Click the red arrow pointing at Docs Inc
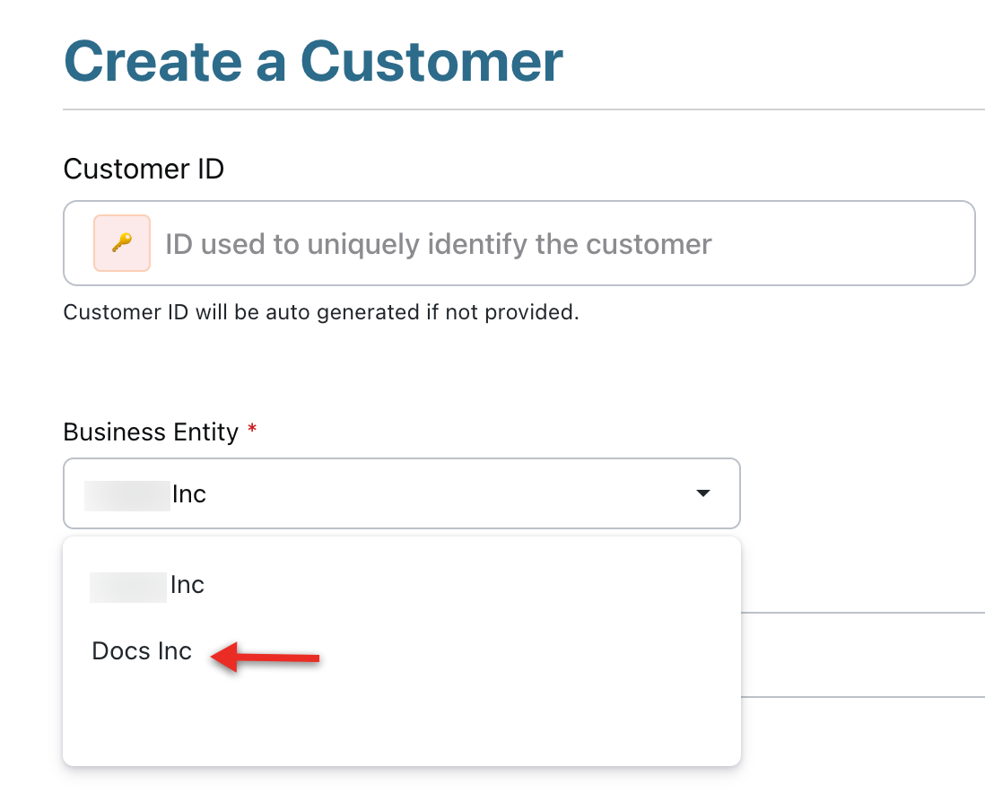 coord(266,658)
